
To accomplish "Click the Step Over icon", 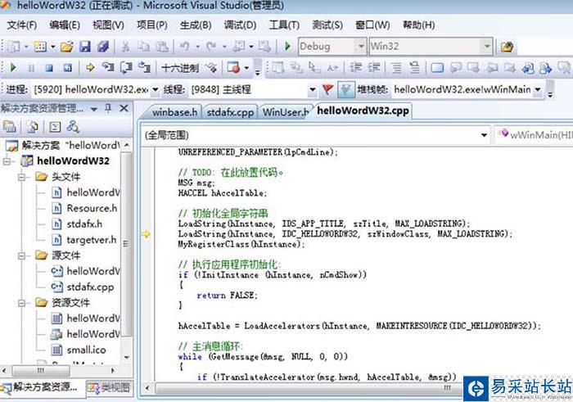I will [x=126, y=68].
